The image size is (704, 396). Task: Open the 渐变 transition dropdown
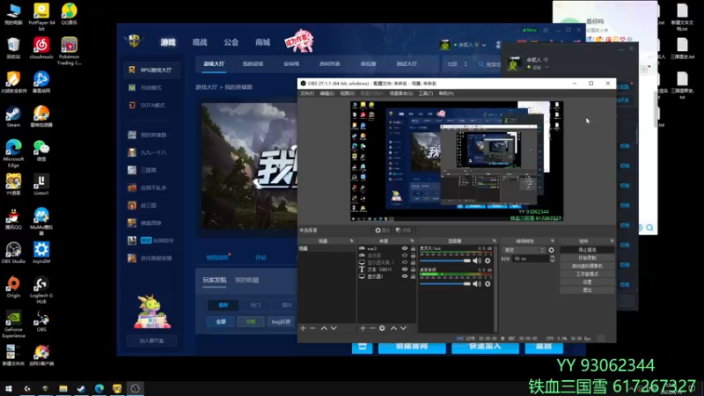pyautogui.click(x=524, y=250)
